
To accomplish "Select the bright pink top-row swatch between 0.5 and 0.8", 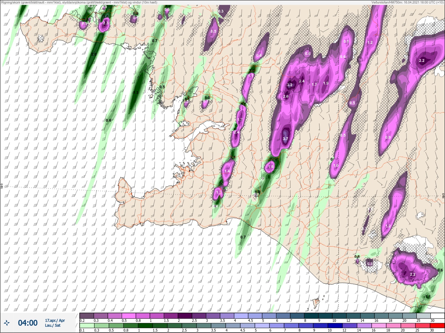I will (x=129, y=315).
